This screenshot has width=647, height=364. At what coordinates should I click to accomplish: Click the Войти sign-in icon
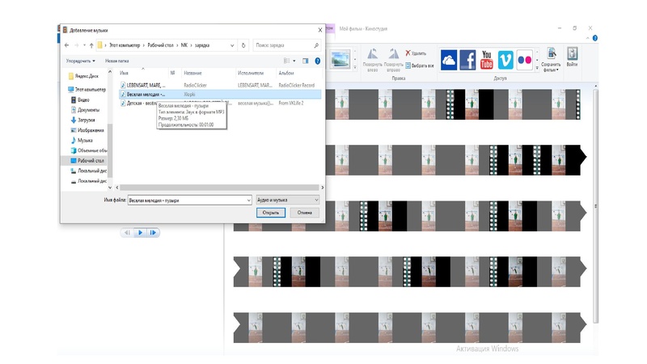pyautogui.click(x=573, y=56)
